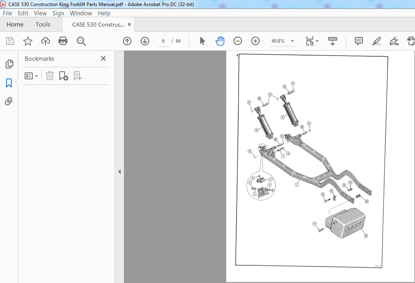Click the 49.8% zoom value field
This screenshot has height=283, width=415.
tap(278, 41)
